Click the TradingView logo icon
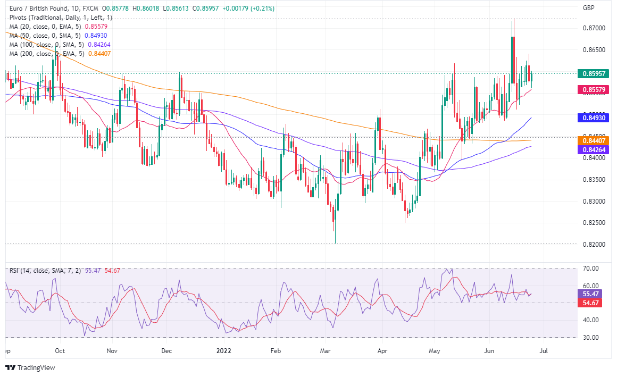Image resolution: width=617 pixels, height=377 pixels. point(11,368)
